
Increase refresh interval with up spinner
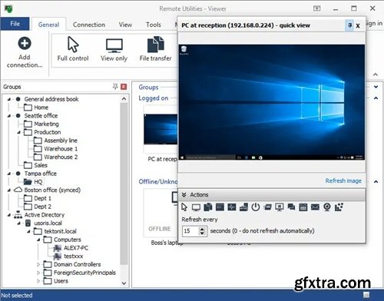202,229
